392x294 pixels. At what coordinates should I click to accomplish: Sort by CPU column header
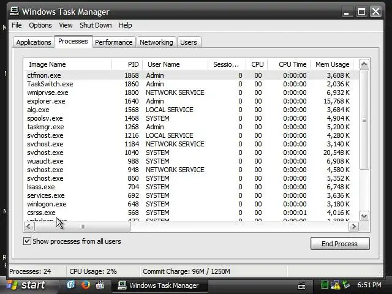(x=257, y=64)
